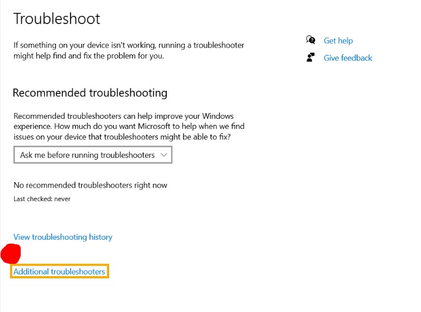Click the Troubleshoot page title

click(57, 19)
